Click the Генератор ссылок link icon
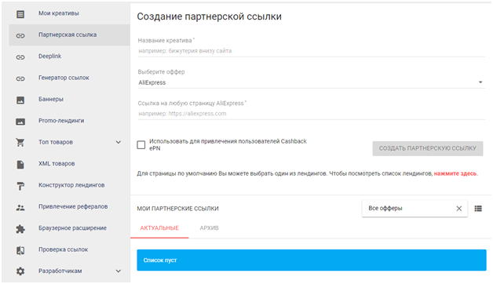This screenshot has width=493, height=284. (x=20, y=78)
